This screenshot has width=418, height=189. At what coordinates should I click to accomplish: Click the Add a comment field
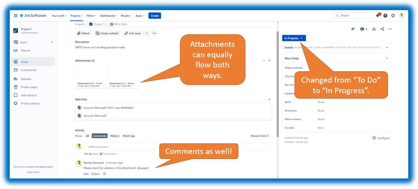point(178,147)
